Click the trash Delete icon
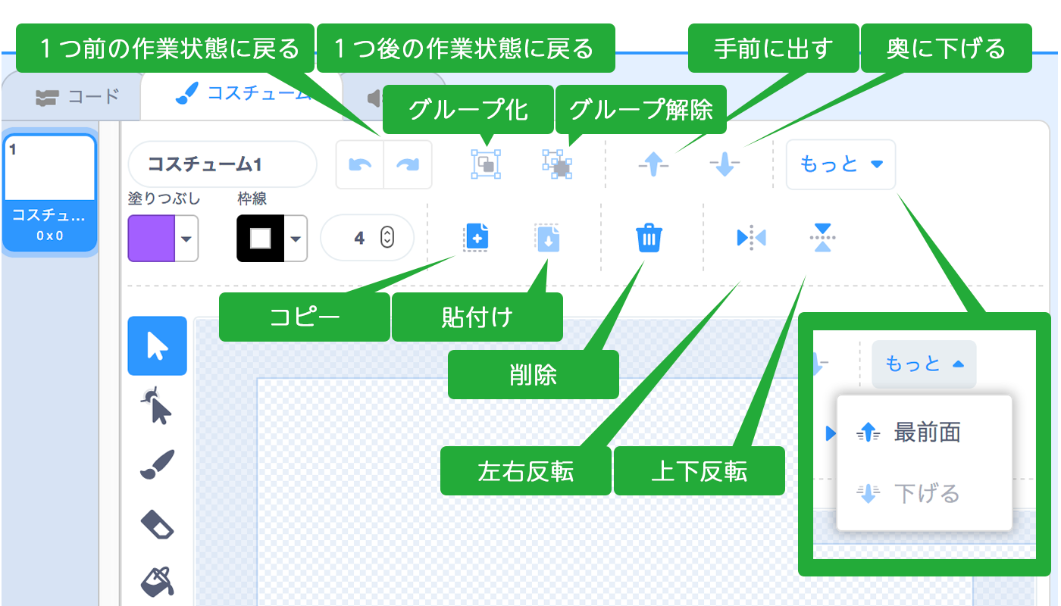Viewport: 1061px width, 606px height. point(649,238)
